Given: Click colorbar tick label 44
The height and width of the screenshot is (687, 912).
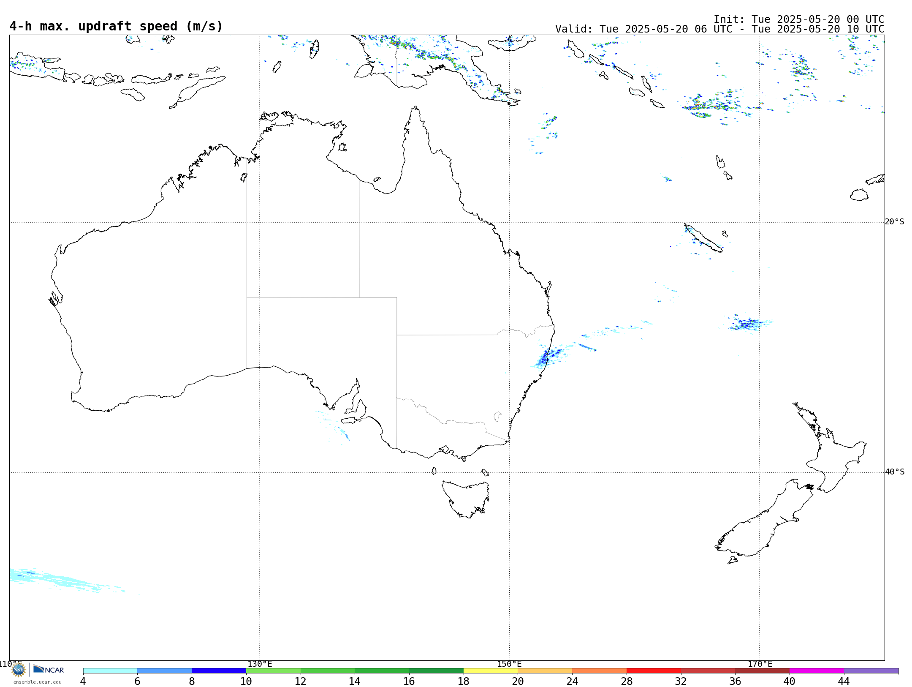Looking at the screenshot, I should click(x=844, y=681).
